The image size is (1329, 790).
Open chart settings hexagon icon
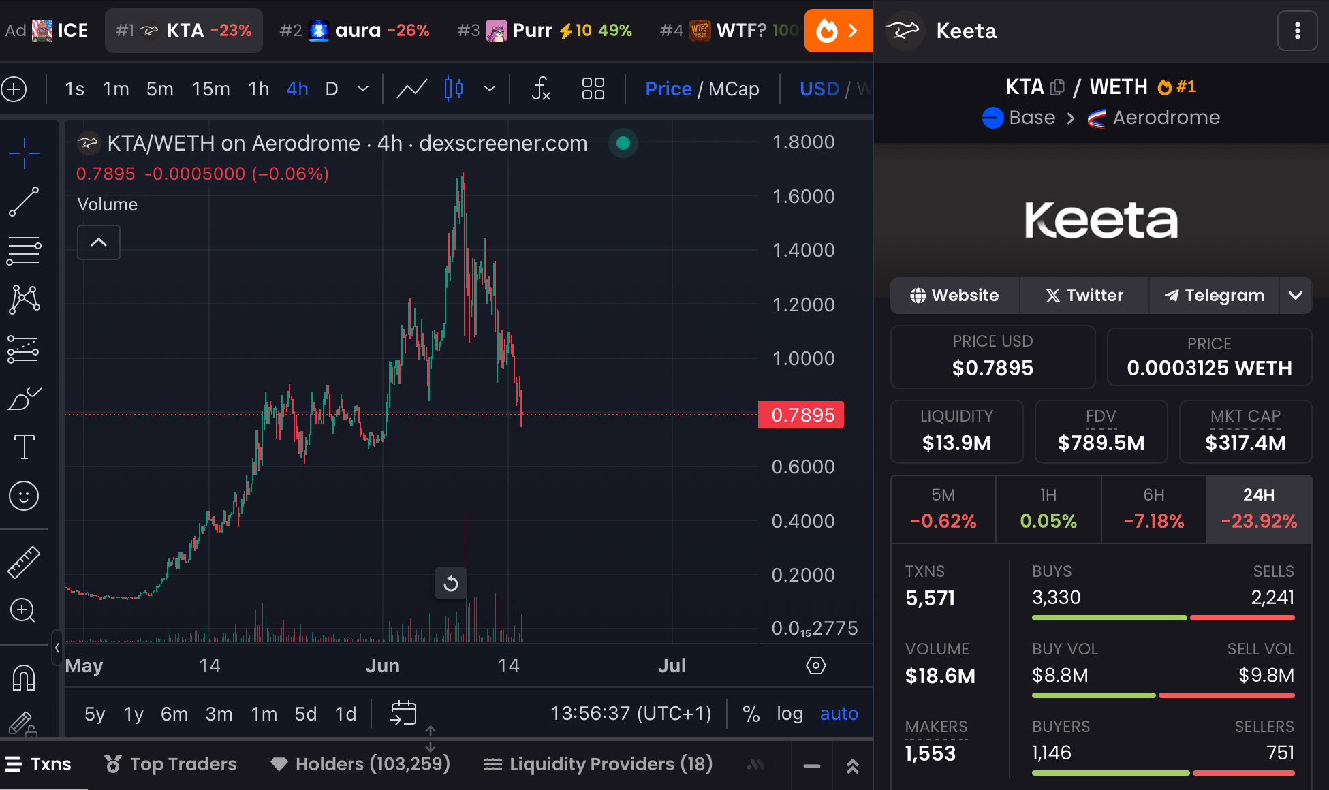[x=816, y=665]
